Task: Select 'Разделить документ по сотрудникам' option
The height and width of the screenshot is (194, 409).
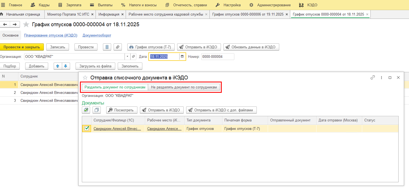Action: click(x=115, y=87)
